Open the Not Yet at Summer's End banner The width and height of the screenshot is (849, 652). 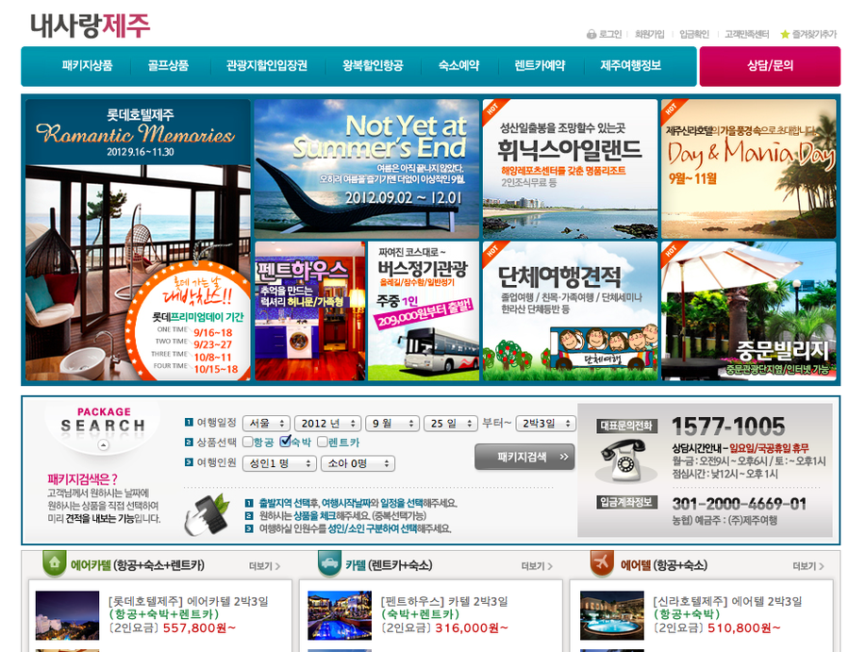(367, 168)
